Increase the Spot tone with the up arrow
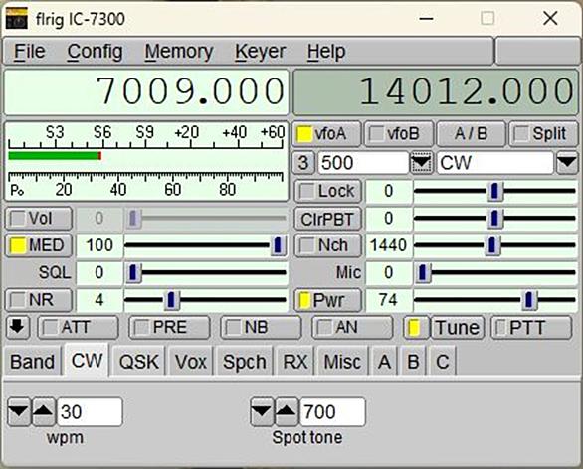Image resolution: width=583 pixels, height=469 pixels. pos(287,411)
